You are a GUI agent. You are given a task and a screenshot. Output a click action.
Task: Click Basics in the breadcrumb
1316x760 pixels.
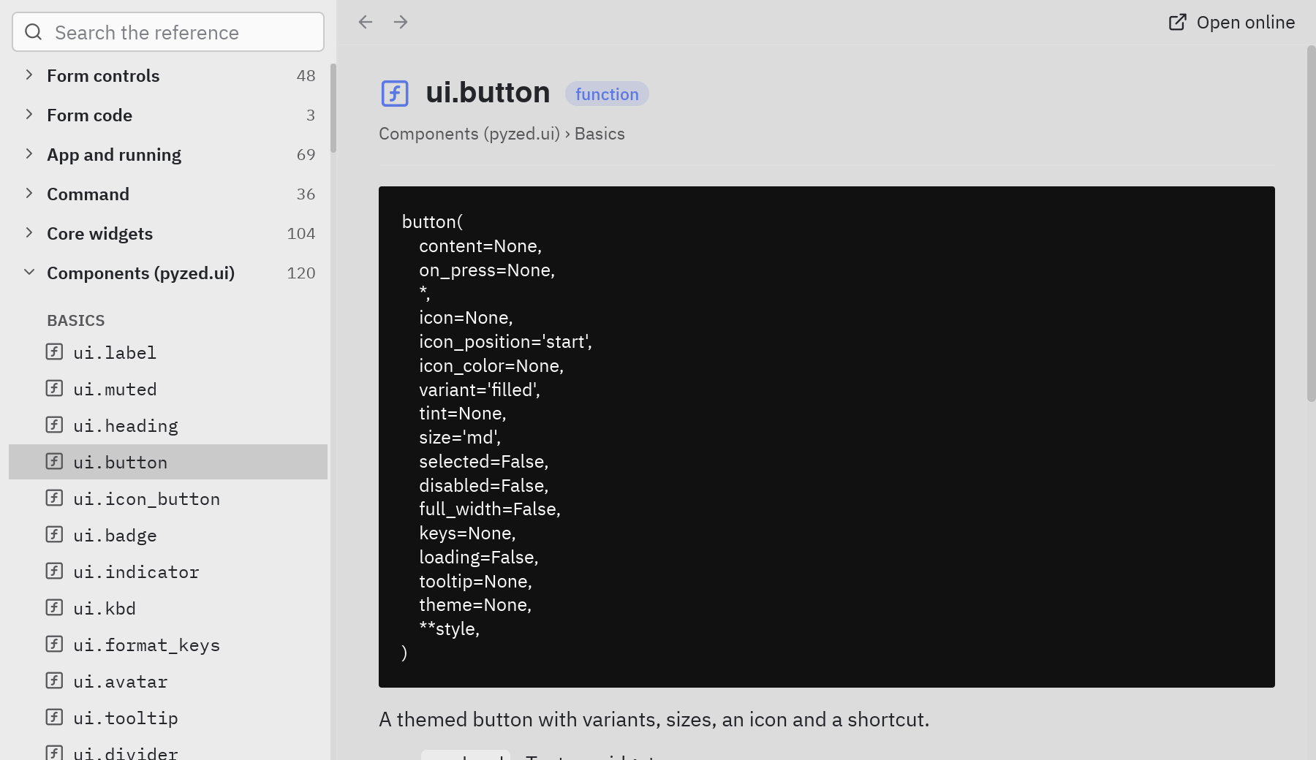click(600, 134)
